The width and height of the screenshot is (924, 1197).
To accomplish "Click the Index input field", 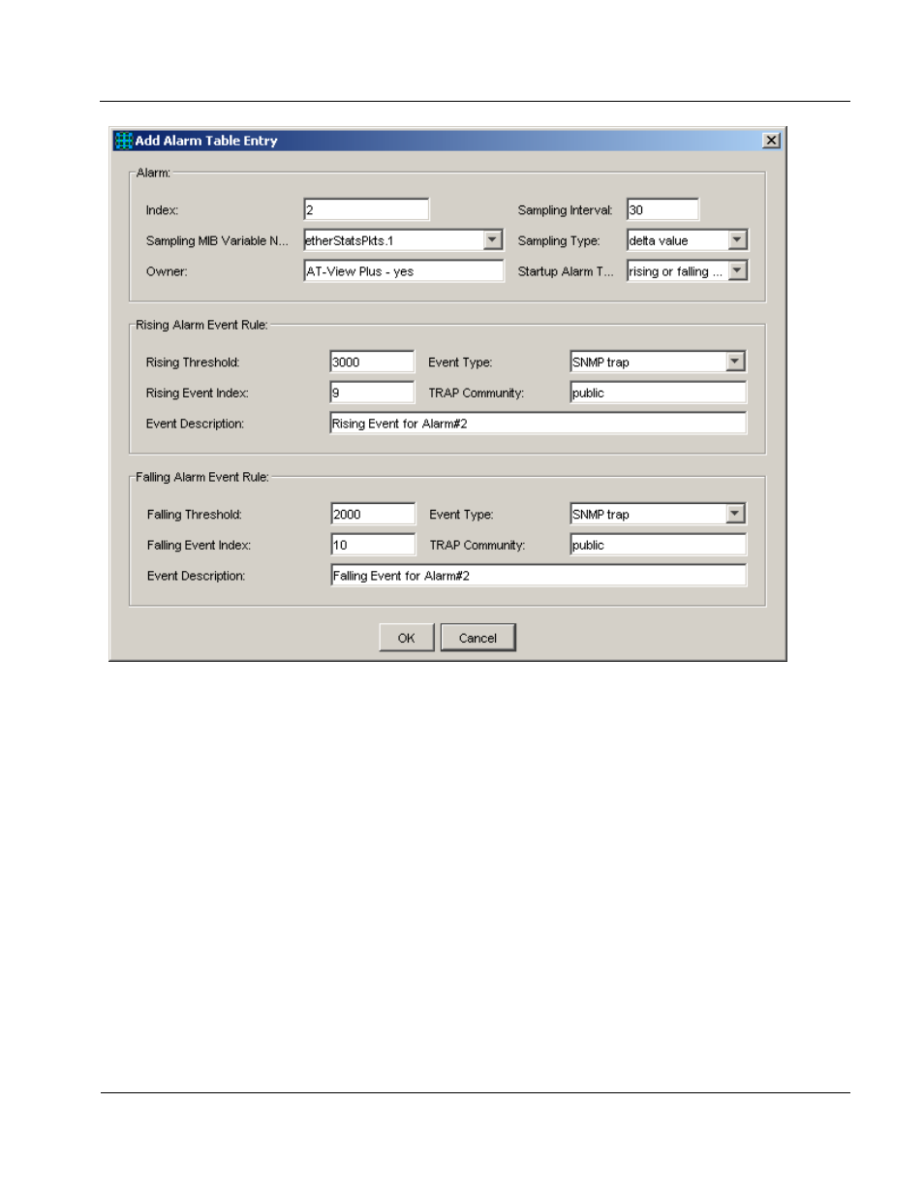I will click(366, 210).
